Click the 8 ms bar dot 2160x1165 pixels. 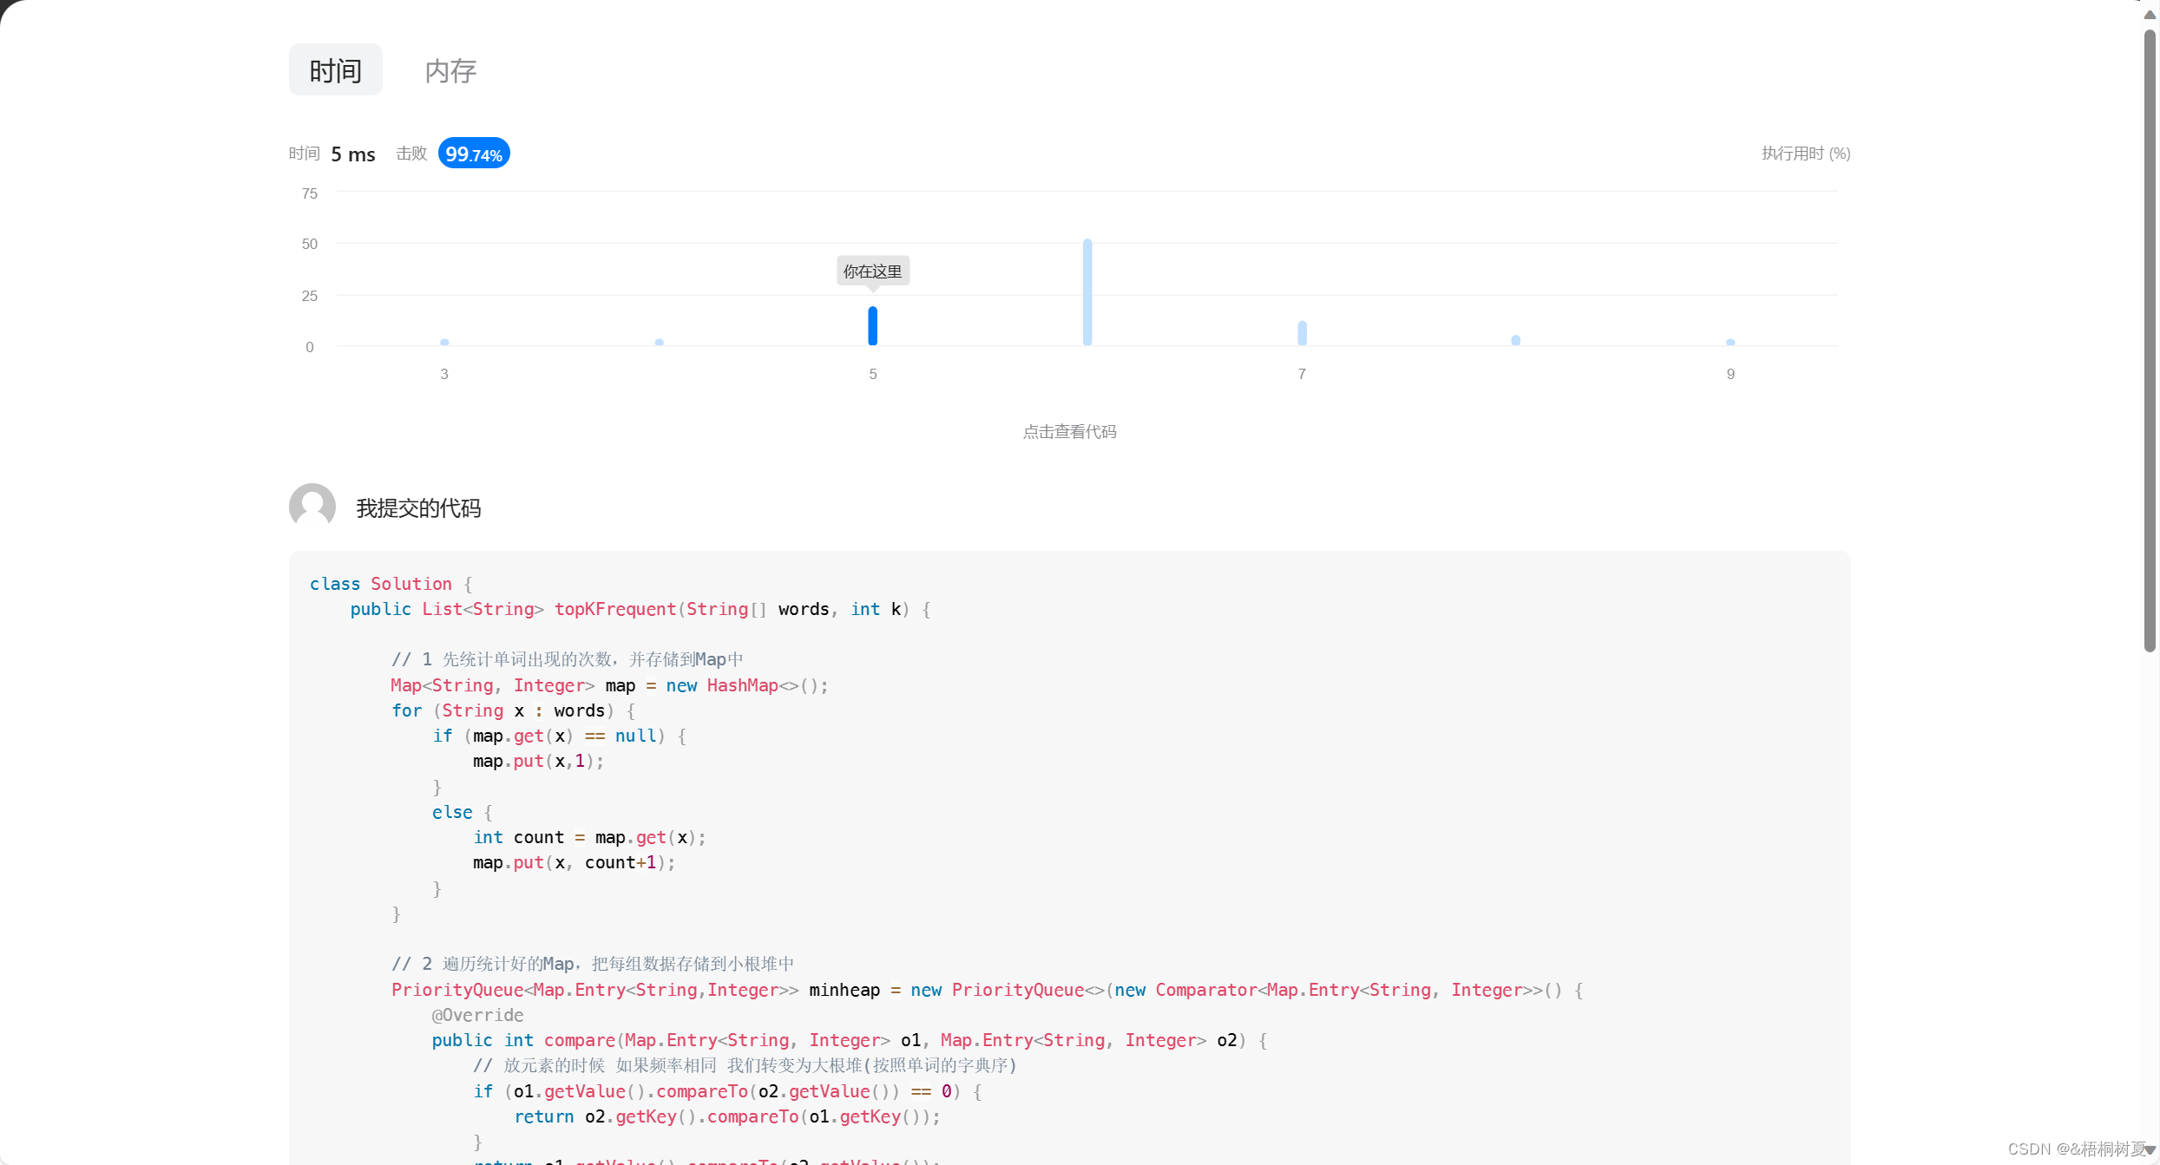(x=1516, y=340)
